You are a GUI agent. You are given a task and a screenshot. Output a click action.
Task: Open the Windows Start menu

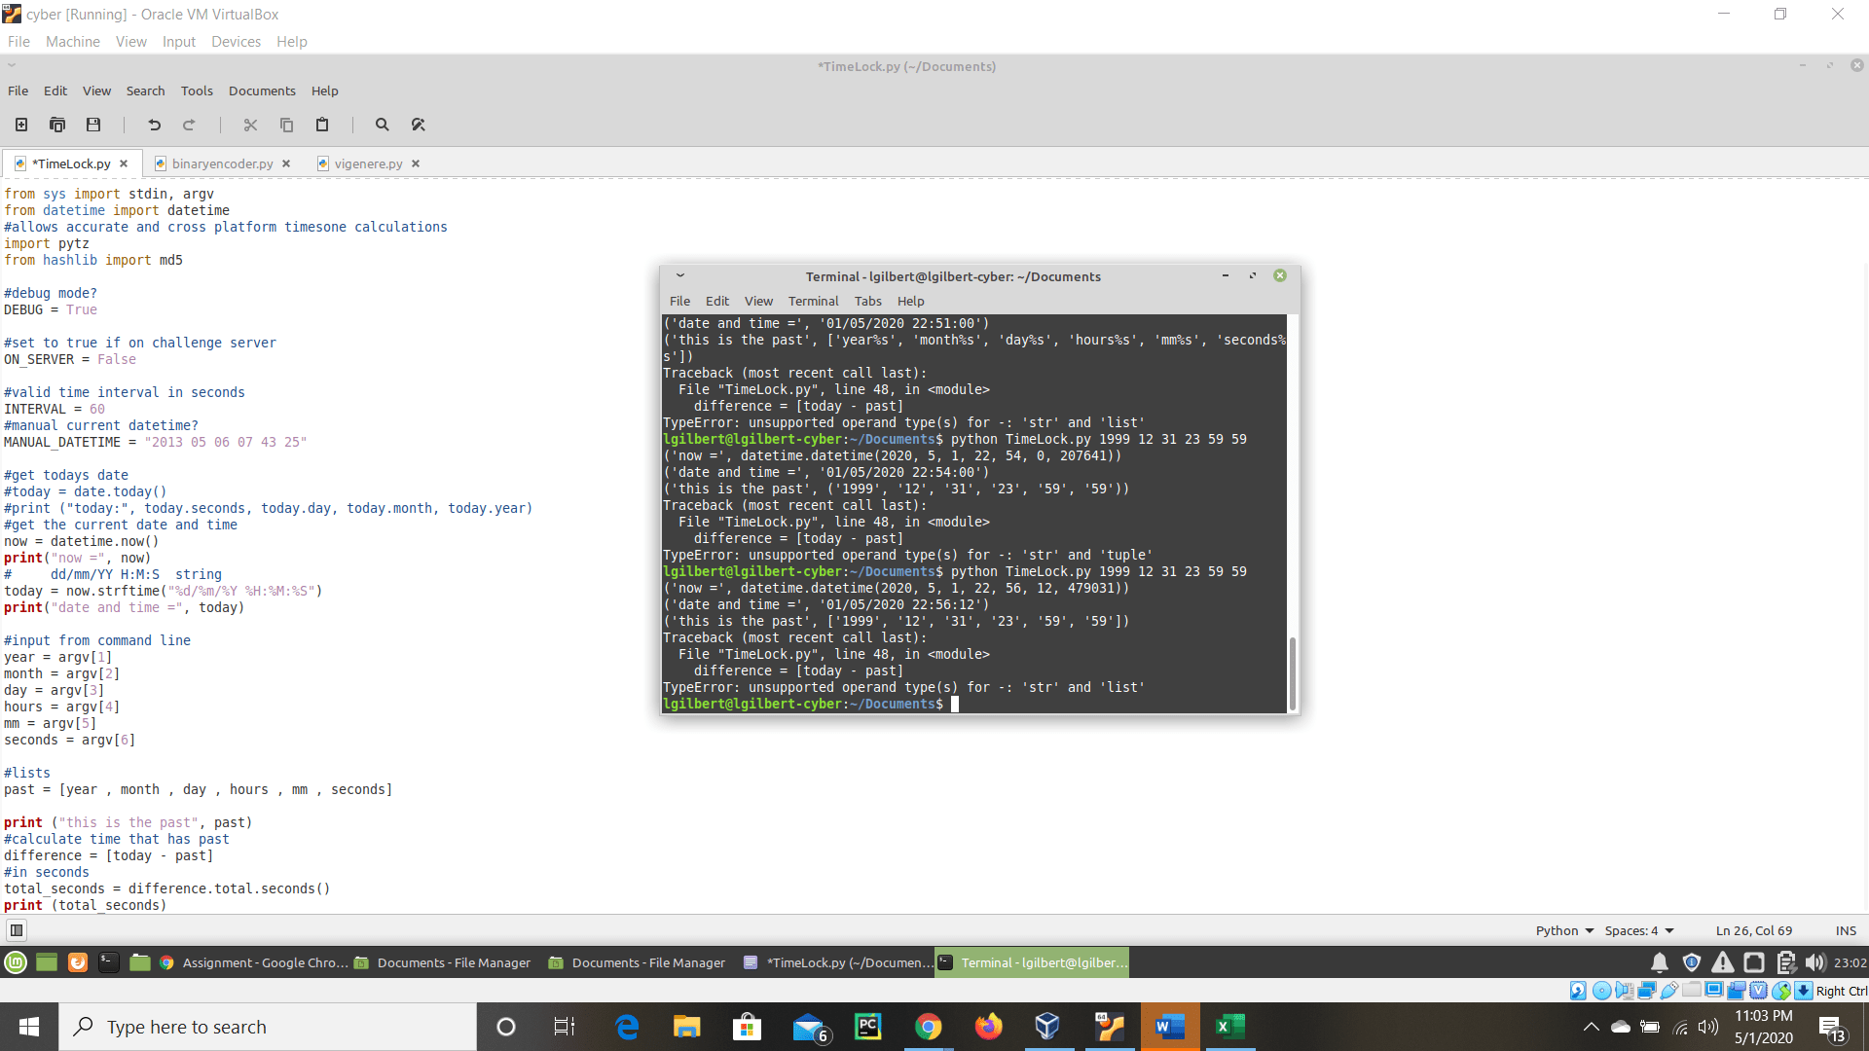(28, 1026)
